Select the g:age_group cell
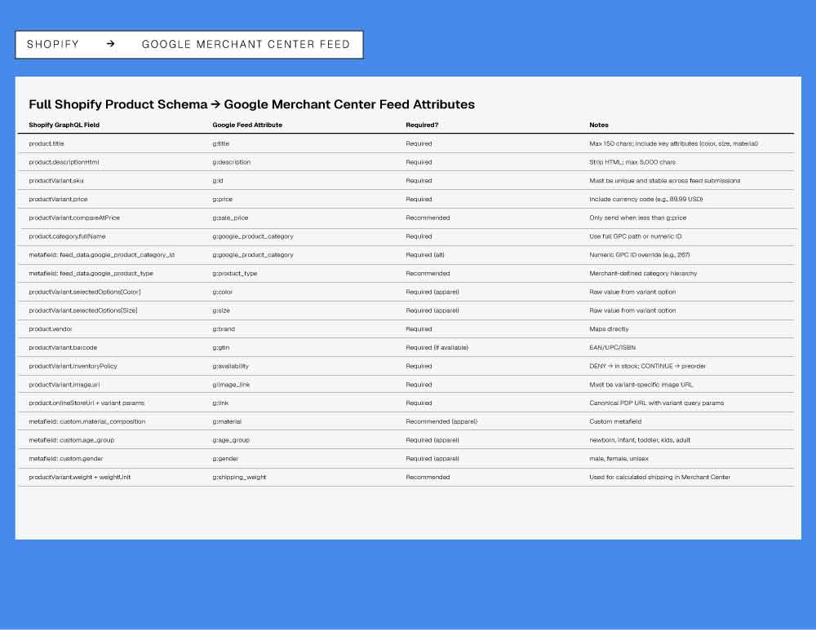 point(231,440)
